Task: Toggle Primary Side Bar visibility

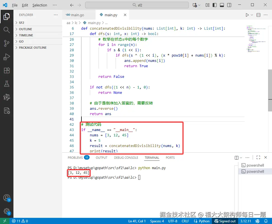Action: pyautogui.click(x=215, y=5)
